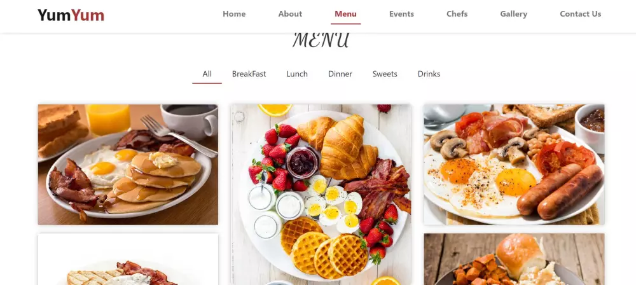Open the Events section
This screenshot has width=636, height=285.
pos(401,14)
